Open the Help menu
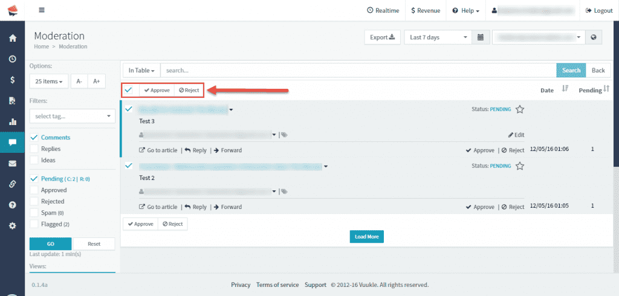This screenshot has width=619, height=296. click(x=466, y=10)
